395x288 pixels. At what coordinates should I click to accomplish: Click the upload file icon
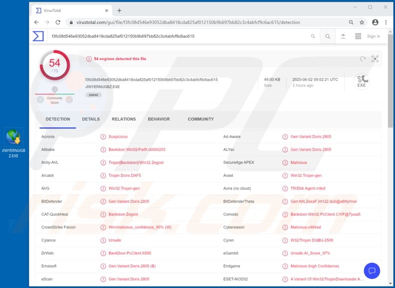[x=343, y=36]
